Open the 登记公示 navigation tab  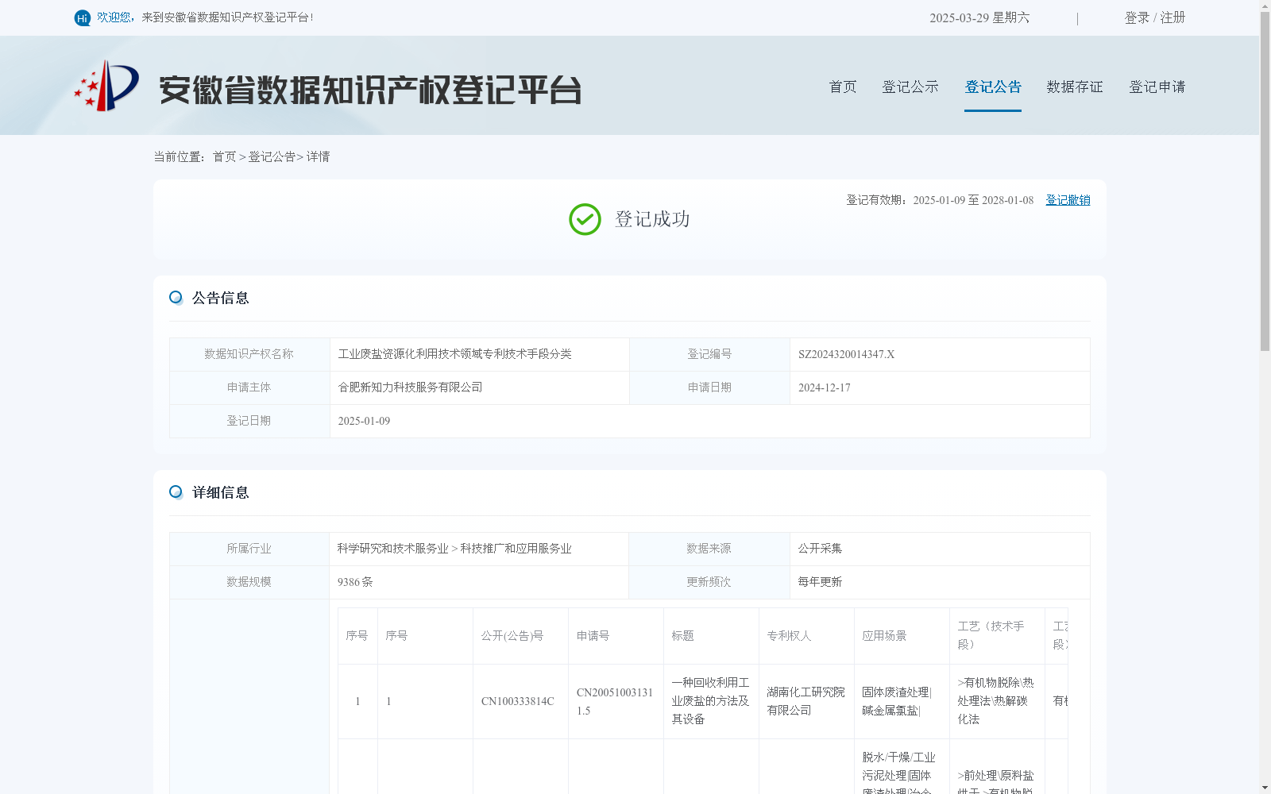910,87
